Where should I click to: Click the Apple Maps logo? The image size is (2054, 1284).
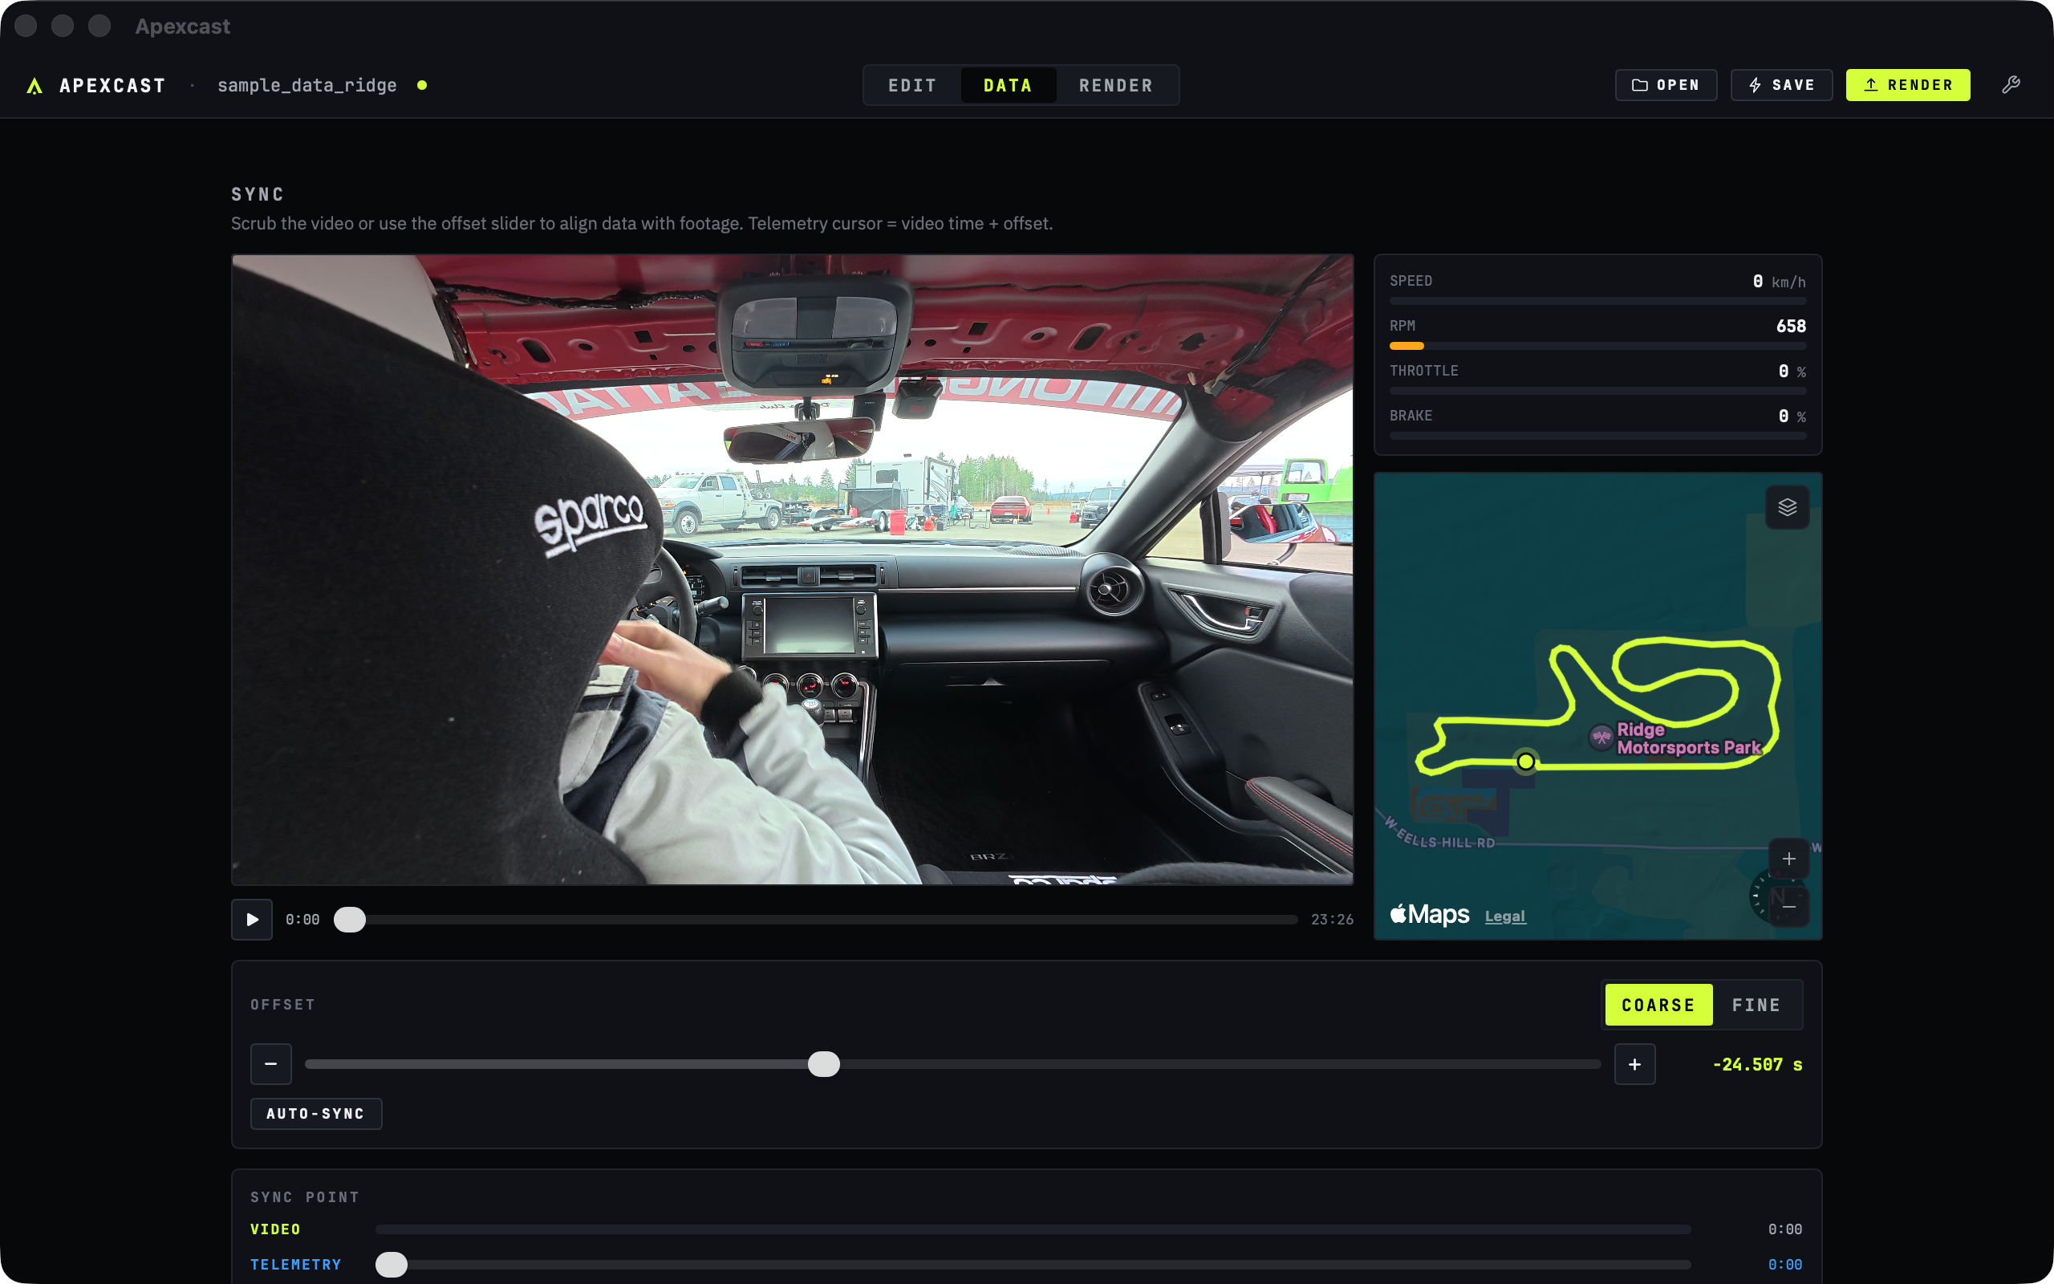pos(1429,915)
